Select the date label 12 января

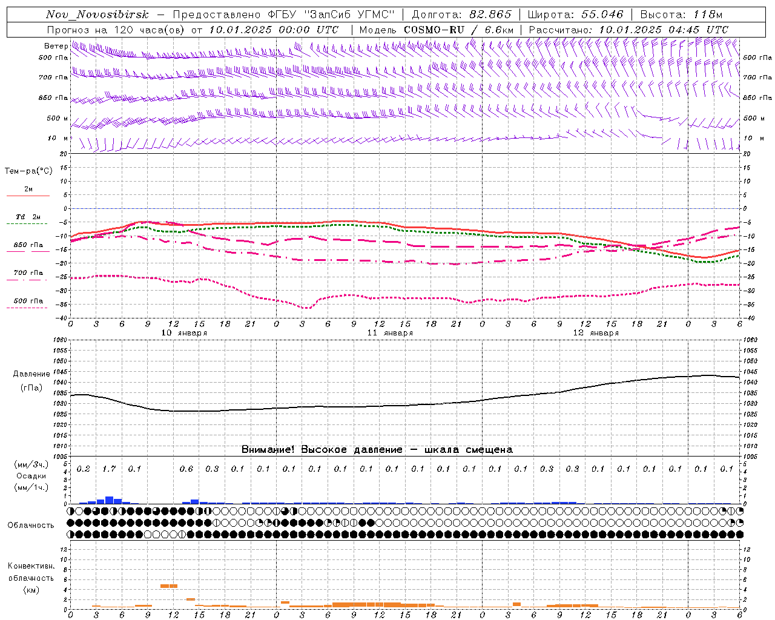596,333
